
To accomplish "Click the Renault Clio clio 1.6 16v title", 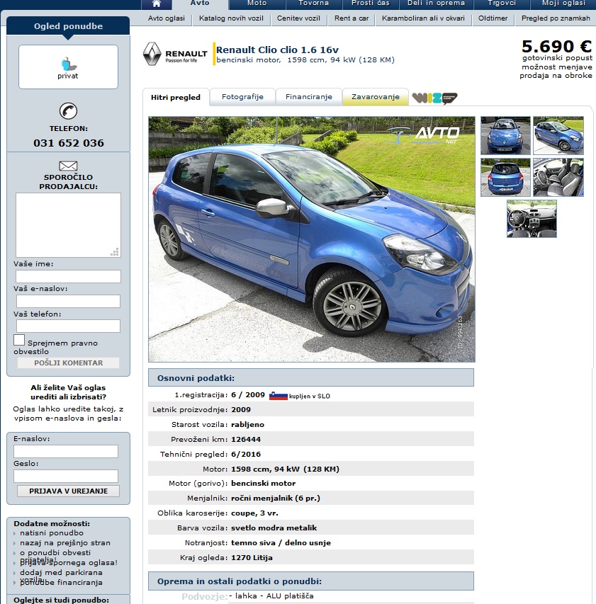I will [x=277, y=50].
